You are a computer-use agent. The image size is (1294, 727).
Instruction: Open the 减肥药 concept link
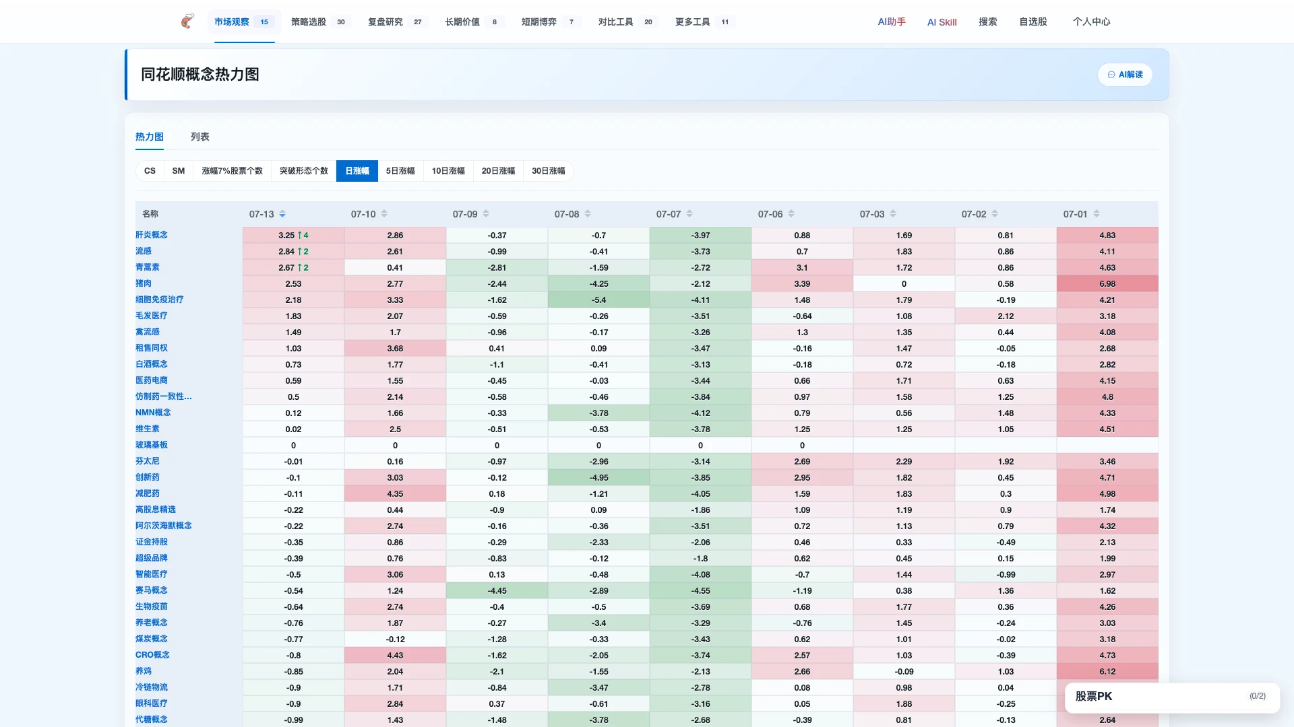[x=148, y=493]
